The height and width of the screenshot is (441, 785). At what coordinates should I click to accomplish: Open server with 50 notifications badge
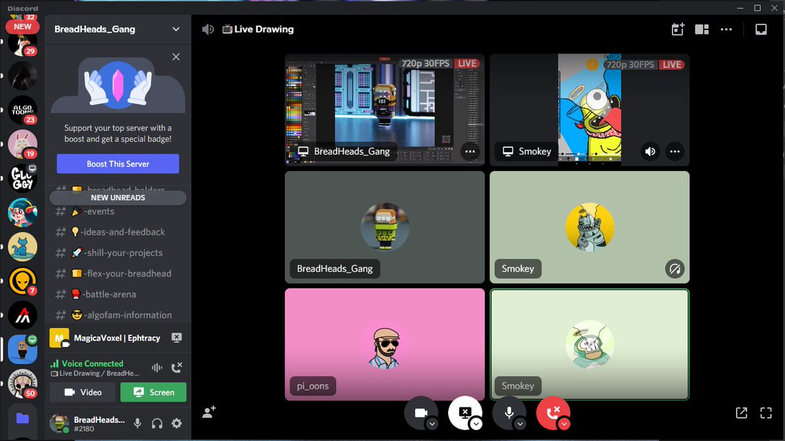[x=22, y=384]
